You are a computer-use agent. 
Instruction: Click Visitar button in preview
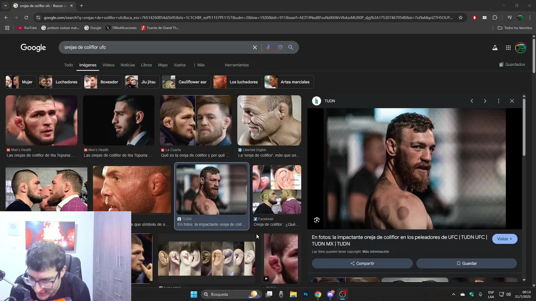point(505,239)
